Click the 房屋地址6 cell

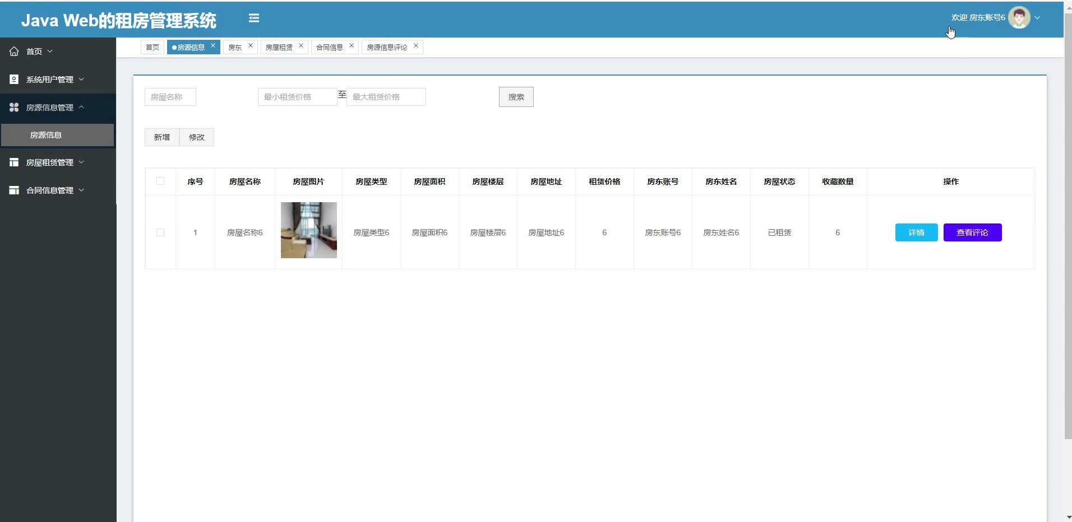pos(546,232)
